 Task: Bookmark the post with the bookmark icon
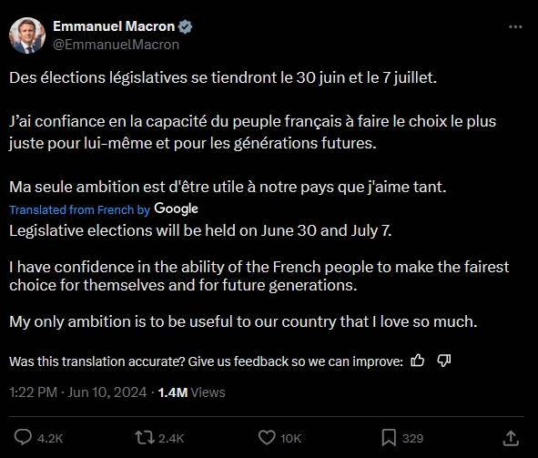tap(389, 438)
